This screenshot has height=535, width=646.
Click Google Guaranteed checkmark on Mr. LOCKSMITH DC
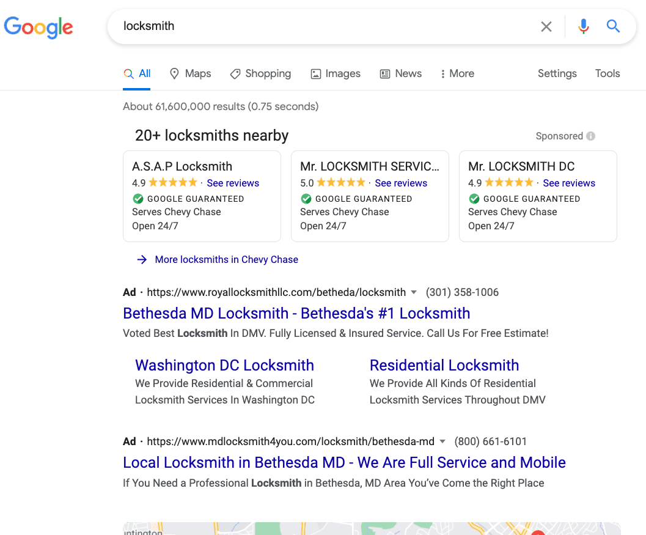click(474, 199)
